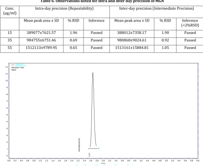Click the 'Retention Time' legend label

(x=18, y=68)
